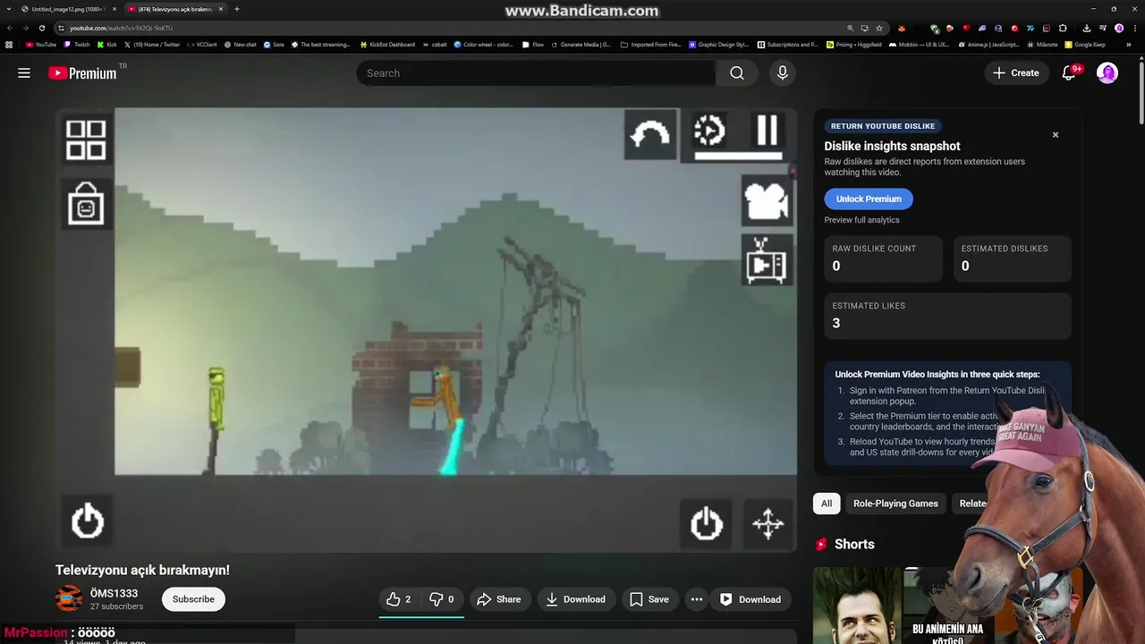Reload the page
The image size is (1145, 644).
[41, 28]
